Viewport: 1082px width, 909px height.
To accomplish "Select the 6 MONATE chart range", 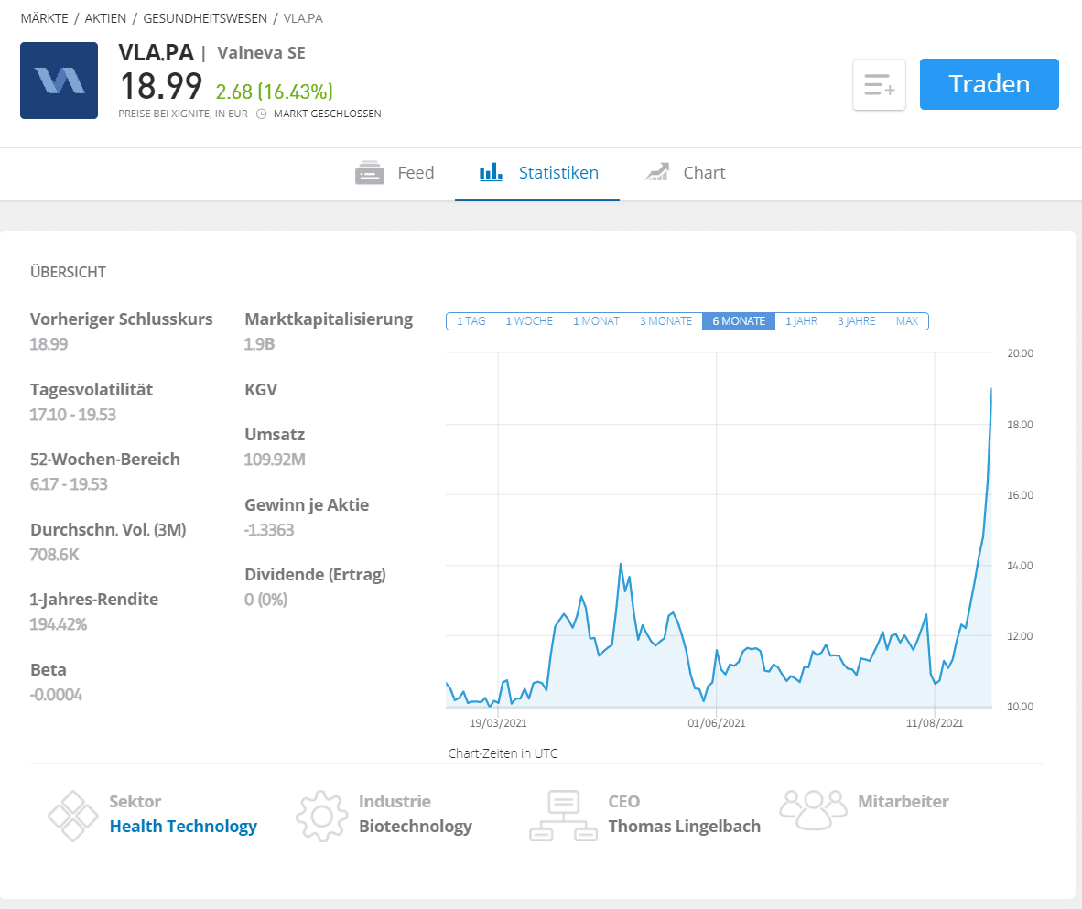I will click(739, 321).
